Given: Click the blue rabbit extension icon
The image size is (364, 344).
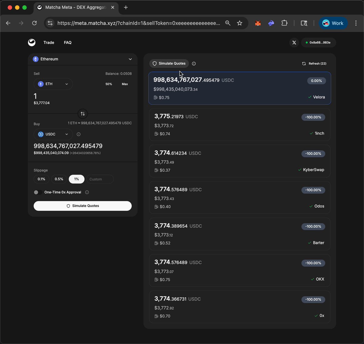Looking at the screenshot, I should (271, 23).
